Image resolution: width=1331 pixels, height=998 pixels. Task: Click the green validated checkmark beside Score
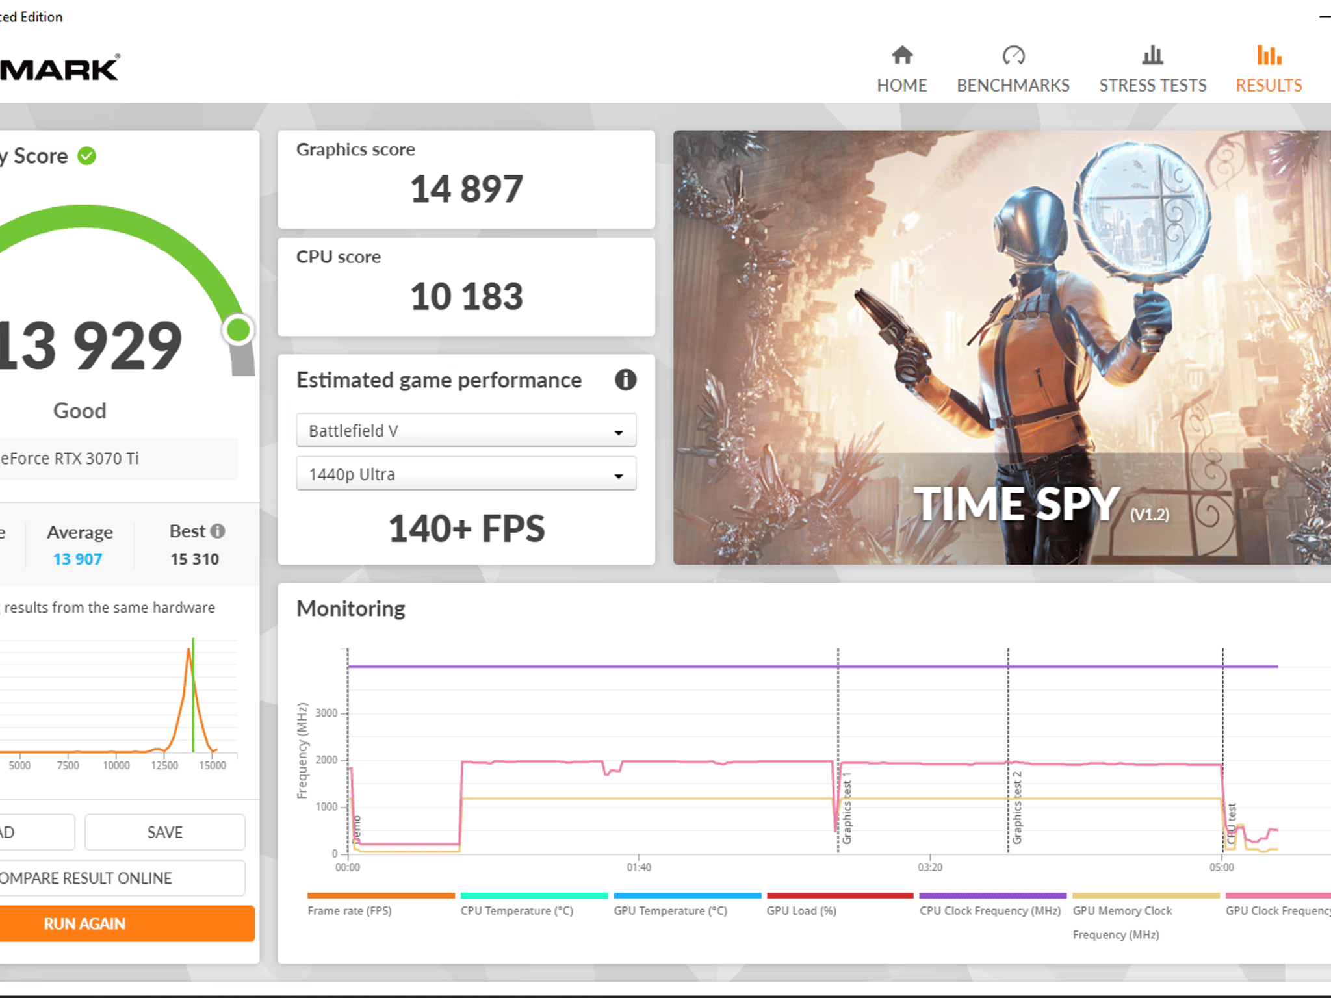(x=86, y=156)
